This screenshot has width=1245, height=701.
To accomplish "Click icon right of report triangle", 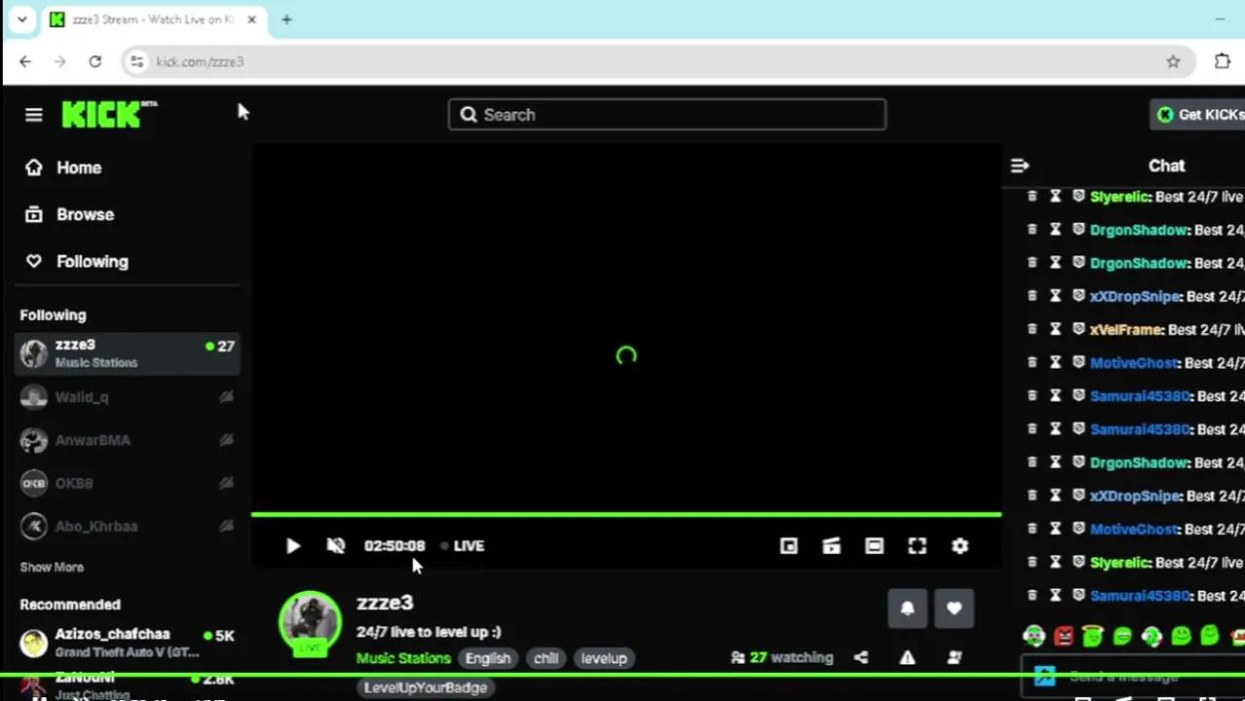I will (954, 658).
